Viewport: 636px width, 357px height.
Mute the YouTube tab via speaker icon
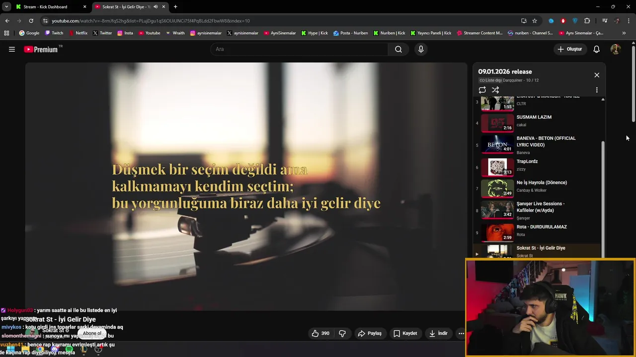click(x=156, y=7)
